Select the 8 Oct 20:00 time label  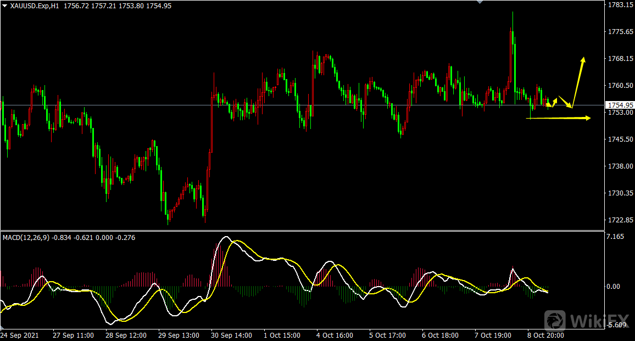(545, 335)
